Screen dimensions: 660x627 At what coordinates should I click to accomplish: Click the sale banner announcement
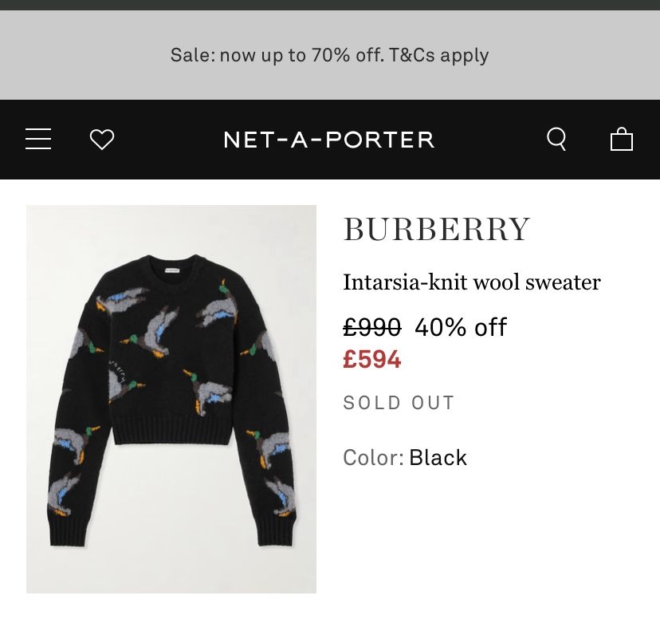329,55
